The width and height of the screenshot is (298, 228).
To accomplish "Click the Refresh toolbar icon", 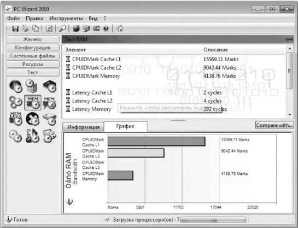I will click(x=49, y=28).
